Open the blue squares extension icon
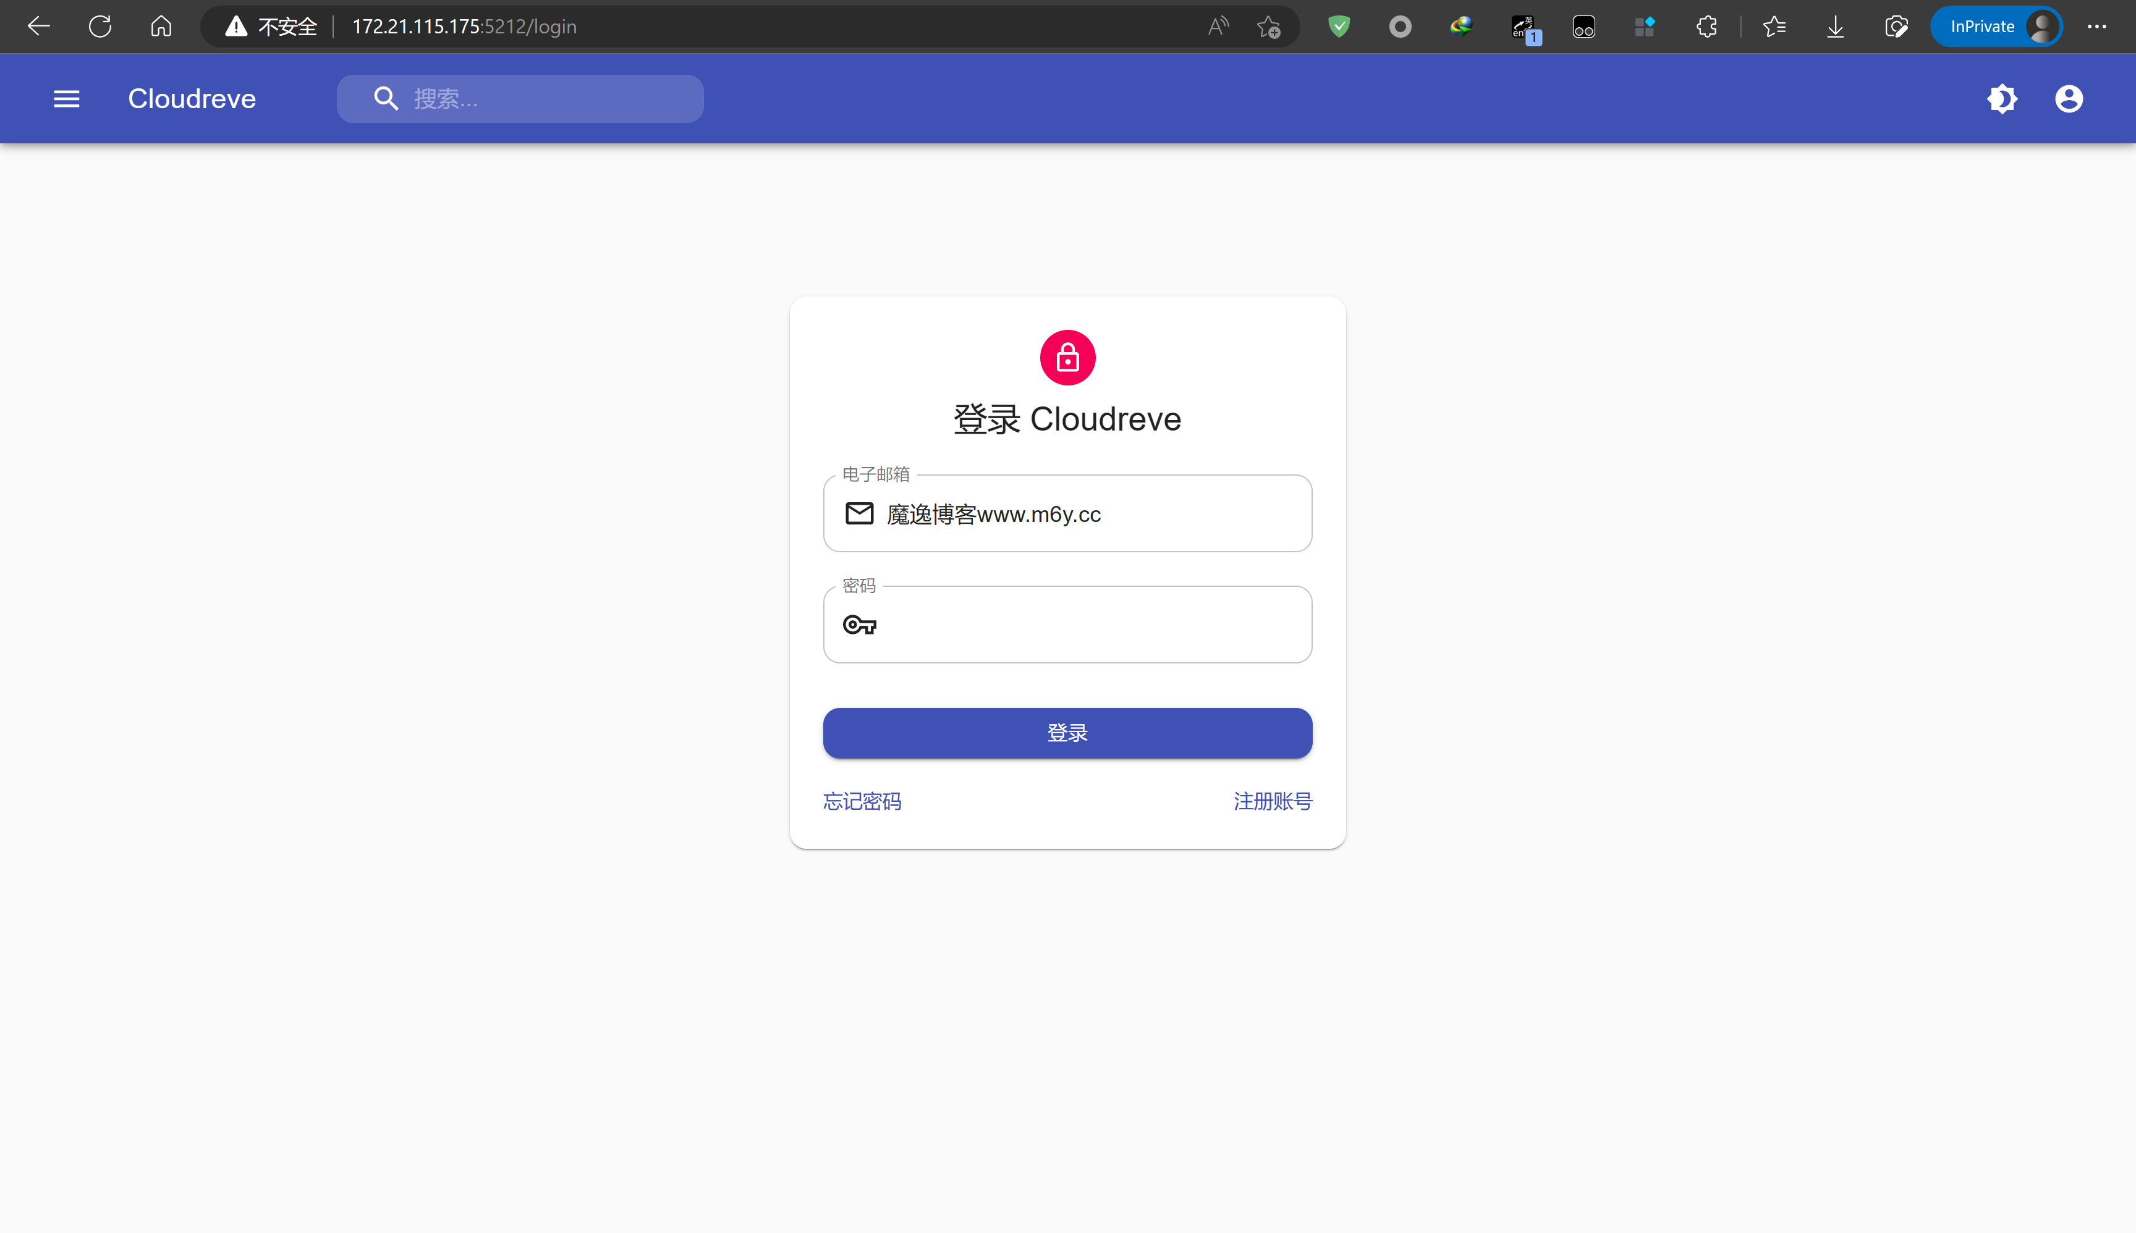 point(1645,27)
